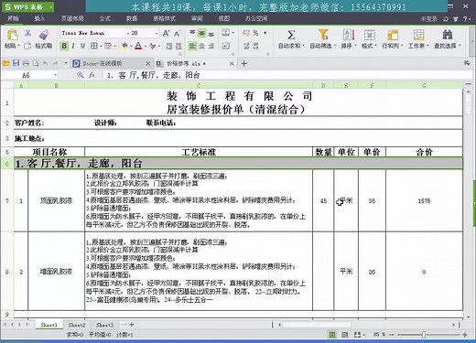Open the Format (格式) button
The width and height of the screenshot is (476, 343).
(369, 38)
